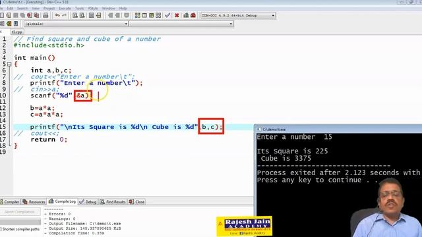Click the Compile & Run toolbar icon

coord(151,15)
